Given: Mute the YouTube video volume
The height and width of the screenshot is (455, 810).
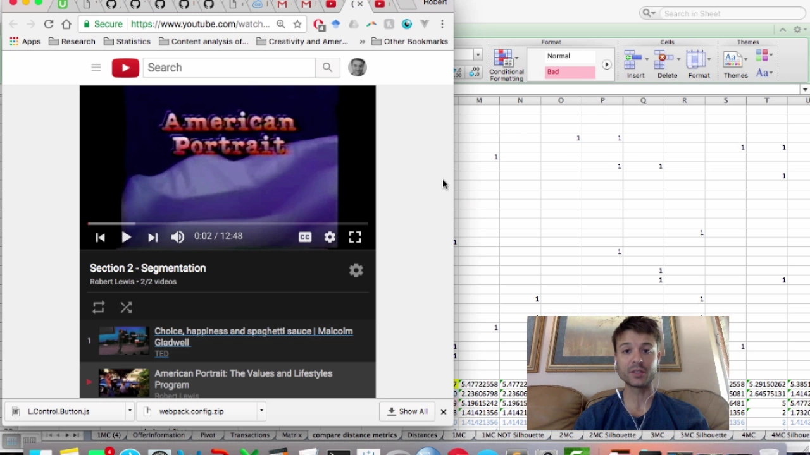Looking at the screenshot, I should tap(177, 237).
